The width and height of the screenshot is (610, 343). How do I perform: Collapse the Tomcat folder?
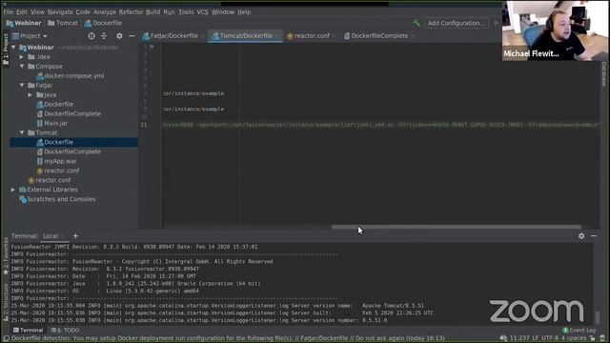pyautogui.click(x=22, y=132)
